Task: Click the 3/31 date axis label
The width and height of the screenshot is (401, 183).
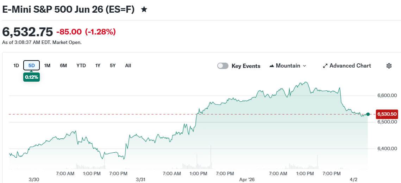Action: 141,180
